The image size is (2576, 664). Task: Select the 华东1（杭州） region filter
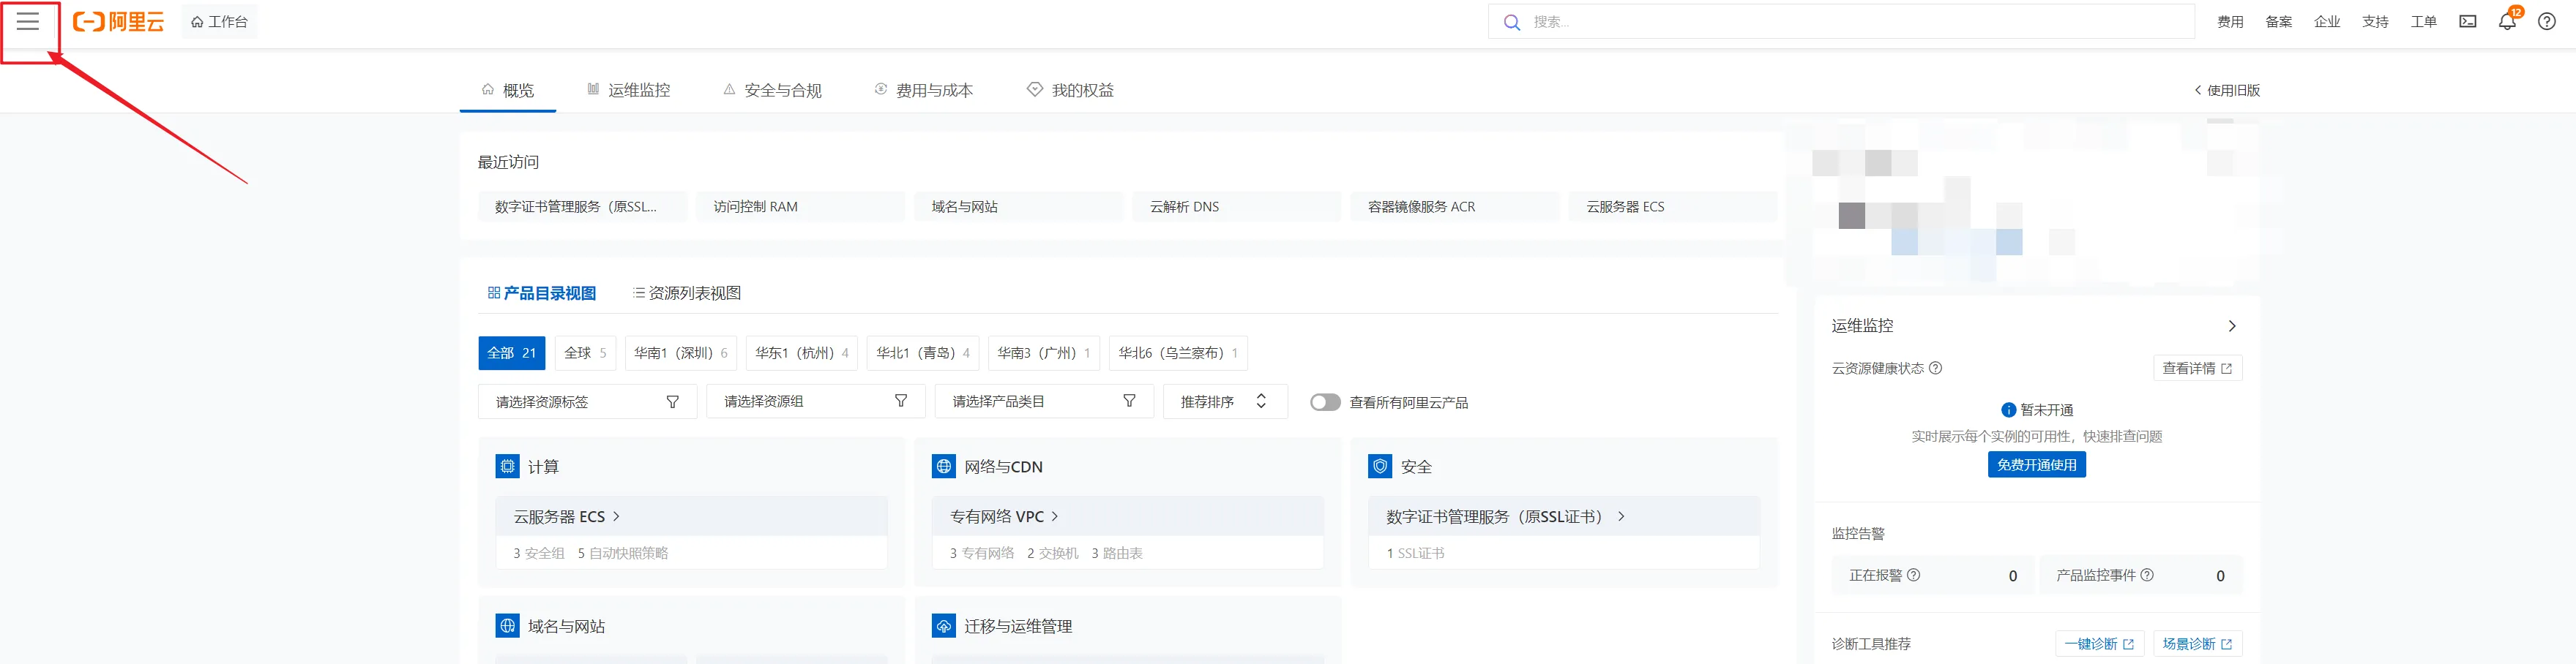pos(801,353)
